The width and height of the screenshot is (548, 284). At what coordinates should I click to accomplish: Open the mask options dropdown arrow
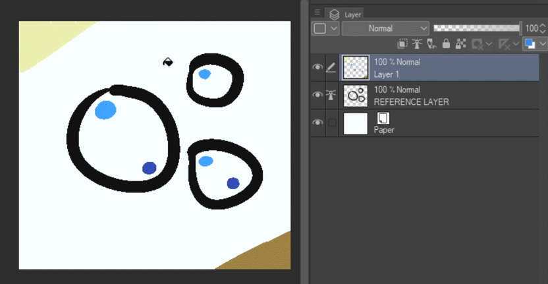click(489, 44)
